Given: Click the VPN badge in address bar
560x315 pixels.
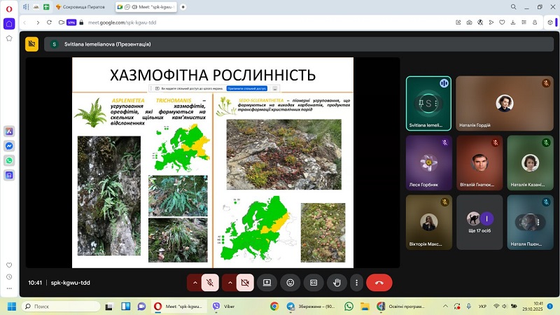Looking at the screenshot, I should pyautogui.click(x=71, y=22).
